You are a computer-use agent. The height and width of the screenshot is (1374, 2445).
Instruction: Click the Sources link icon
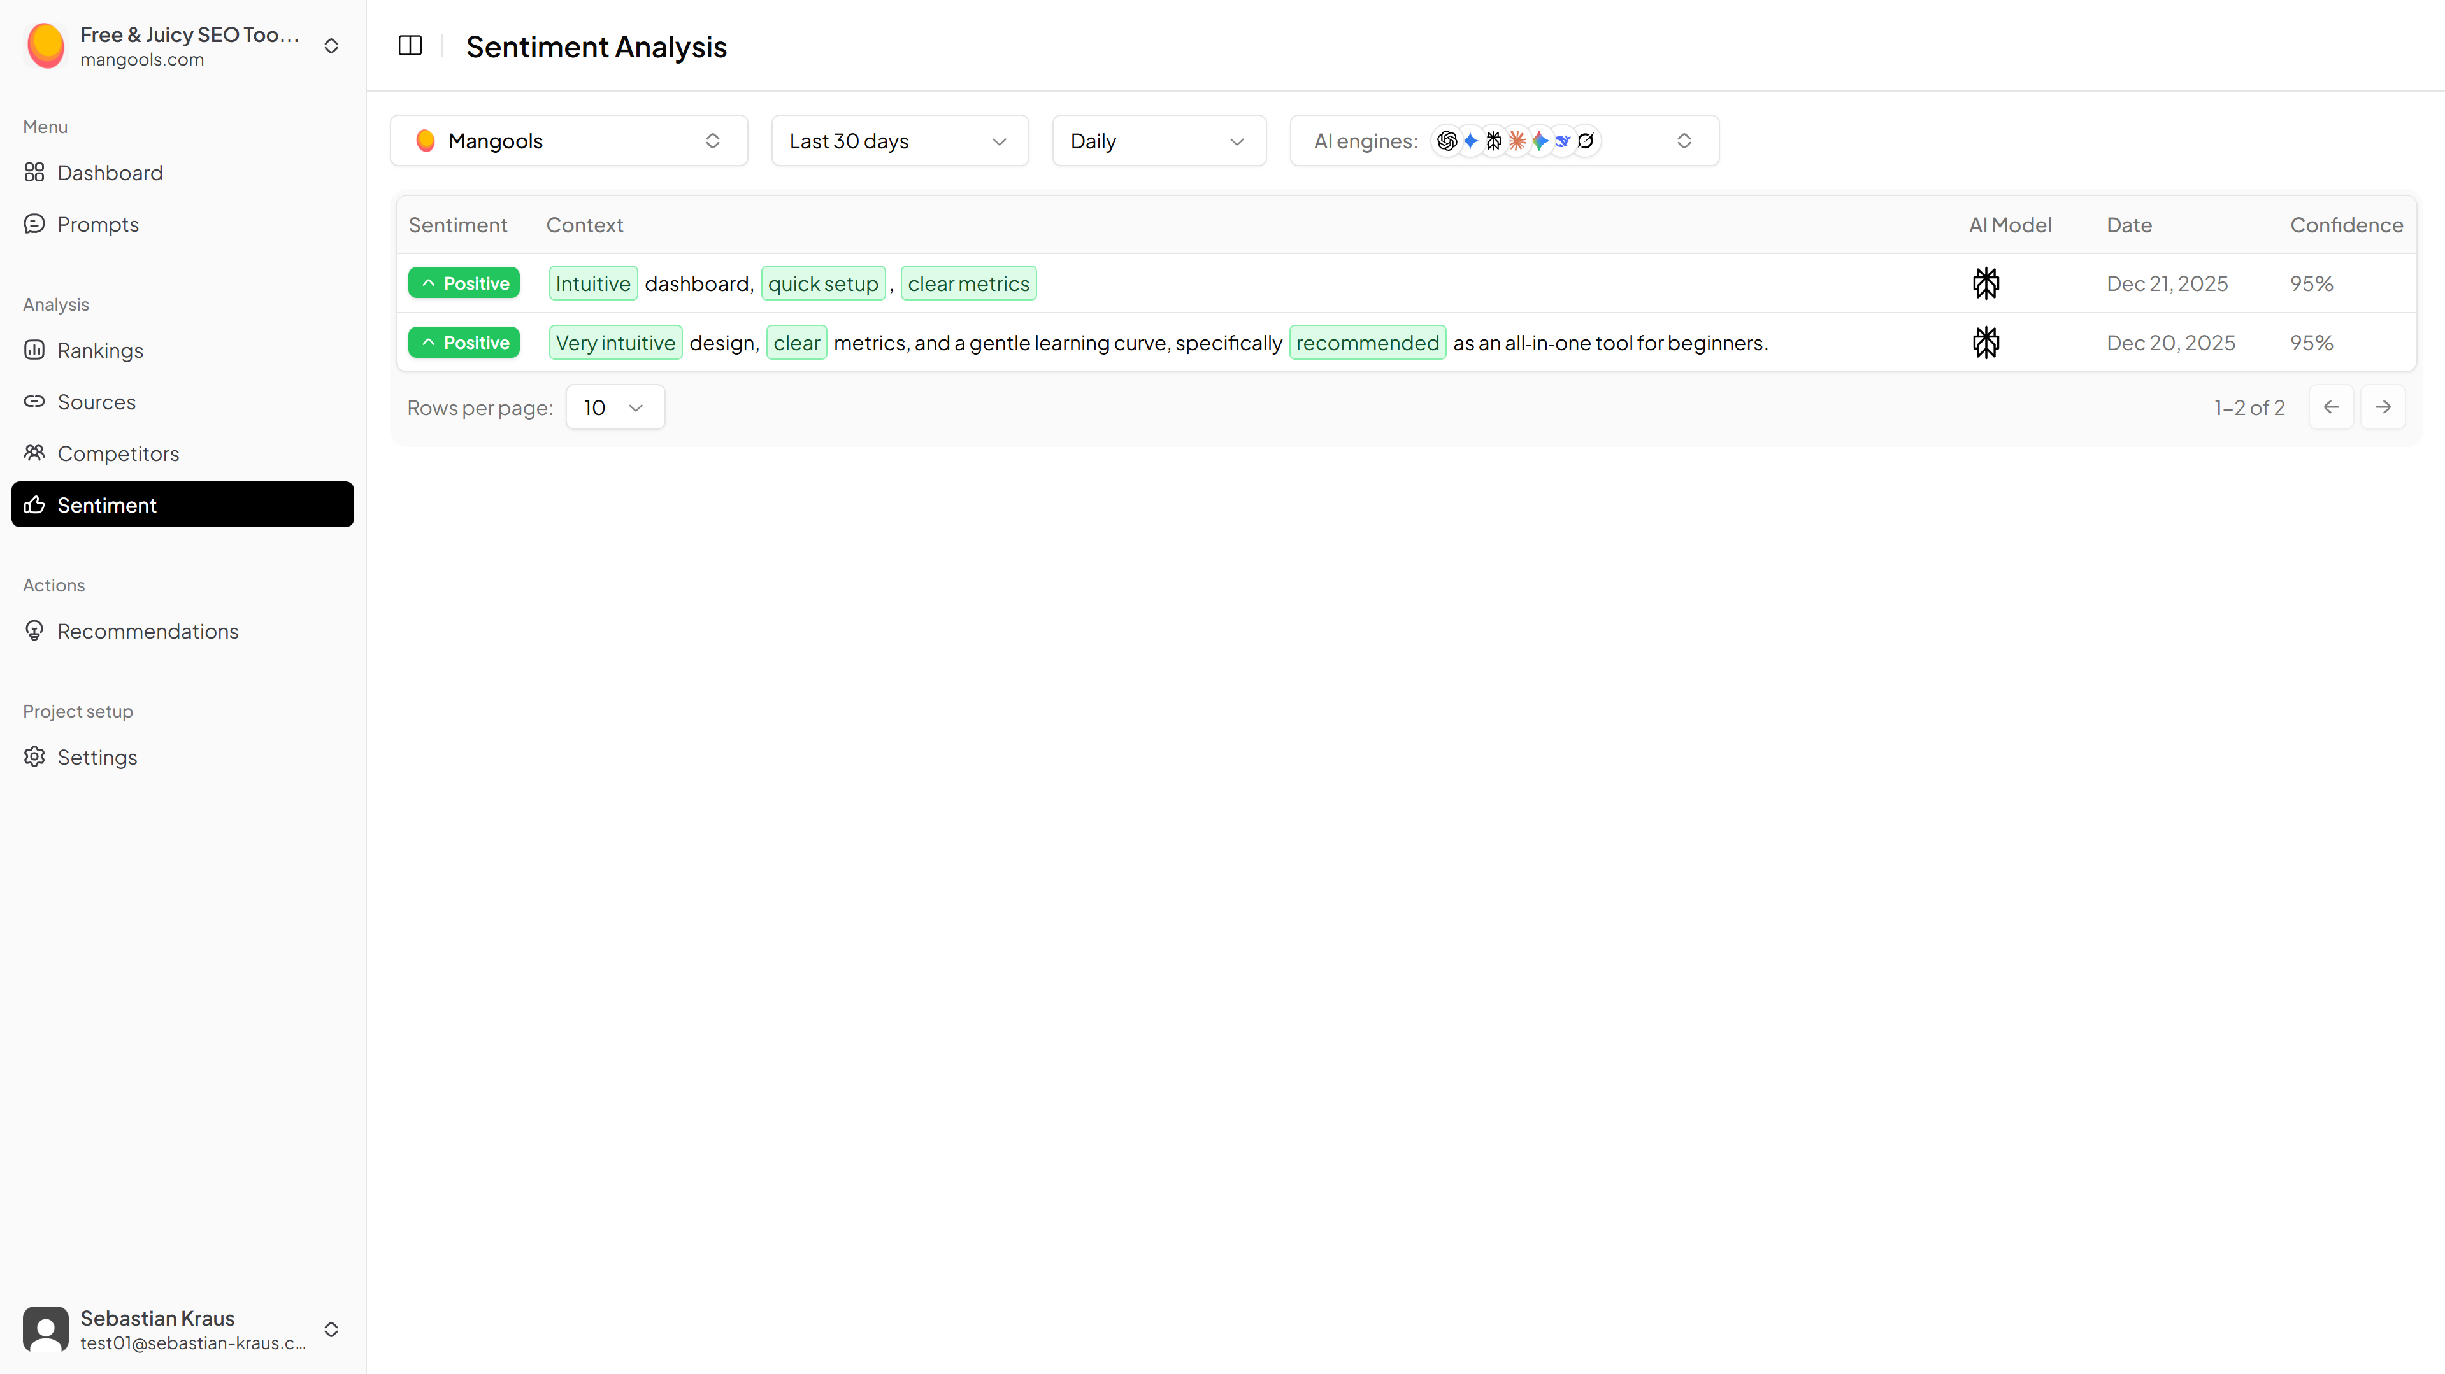pyautogui.click(x=34, y=401)
